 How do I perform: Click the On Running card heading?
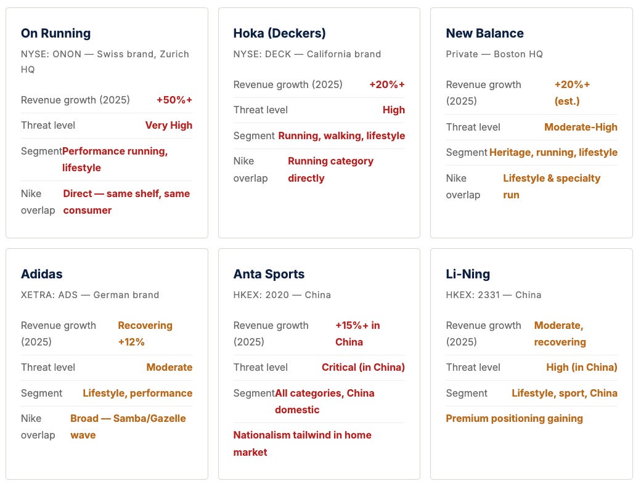pyautogui.click(x=55, y=33)
